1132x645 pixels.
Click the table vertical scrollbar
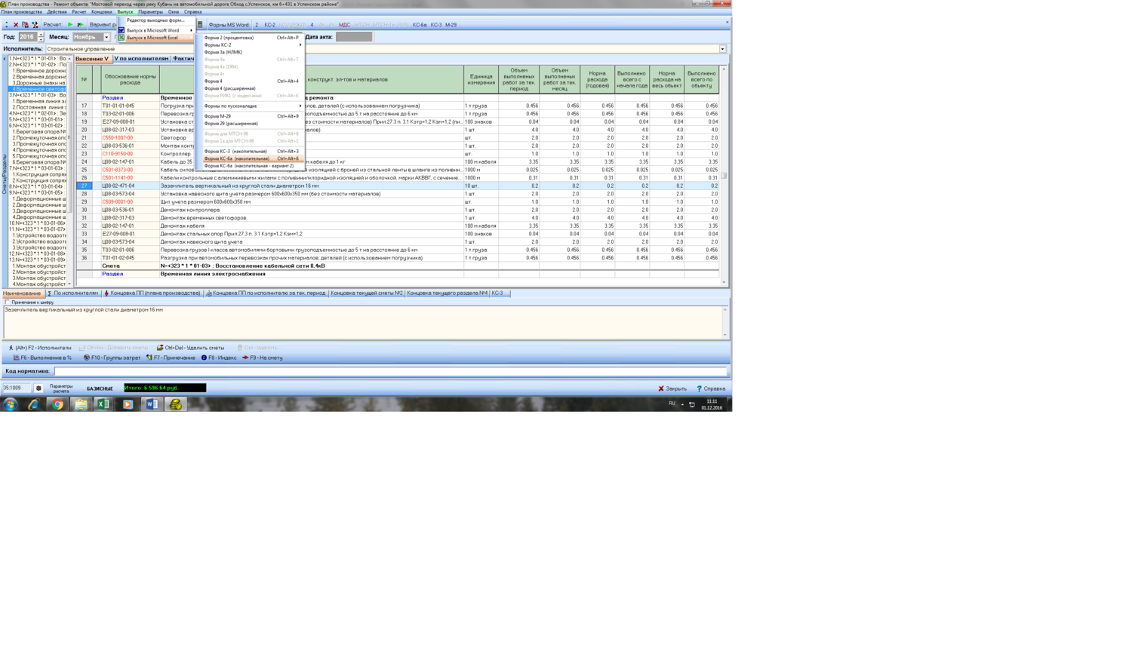click(x=724, y=175)
